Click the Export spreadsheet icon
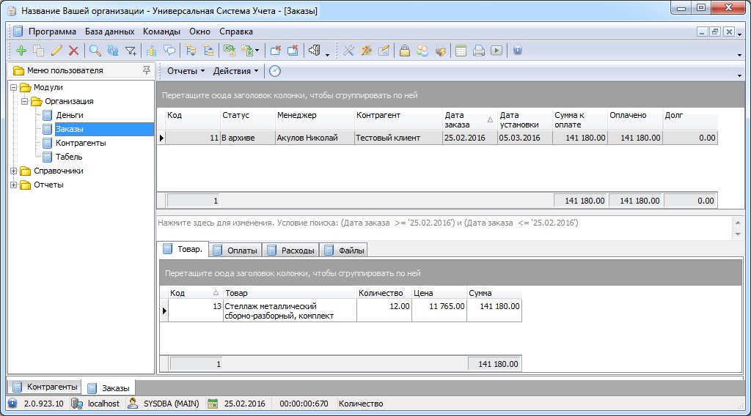This screenshot has height=416, width=751. point(247,51)
